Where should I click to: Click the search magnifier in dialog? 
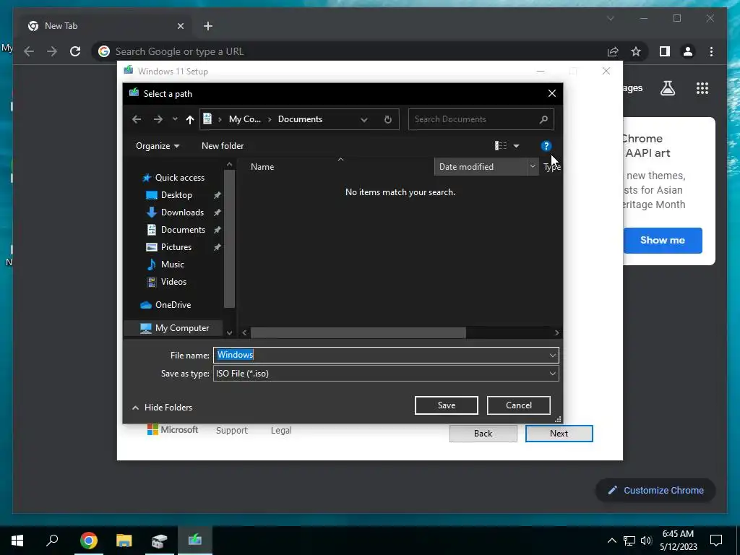coord(543,119)
